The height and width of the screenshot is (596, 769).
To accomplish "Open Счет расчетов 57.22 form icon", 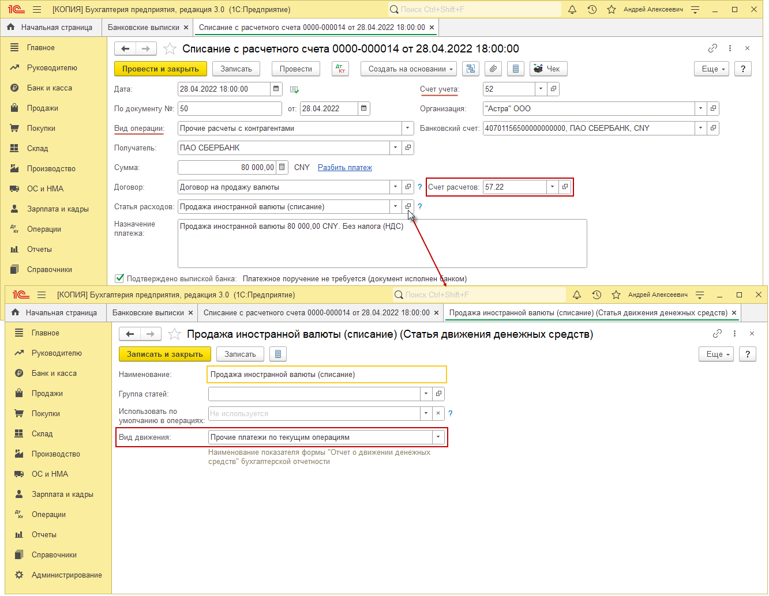I will 565,187.
